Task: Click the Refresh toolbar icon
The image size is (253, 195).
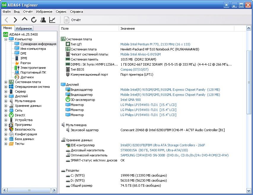Action: click(34, 20)
